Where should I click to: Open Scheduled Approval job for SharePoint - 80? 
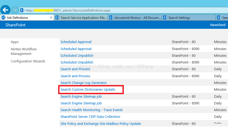(x=76, y=42)
